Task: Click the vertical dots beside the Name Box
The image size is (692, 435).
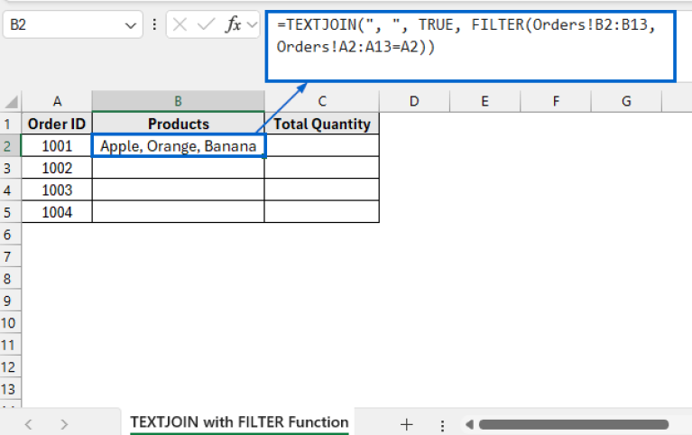Action: [x=155, y=25]
